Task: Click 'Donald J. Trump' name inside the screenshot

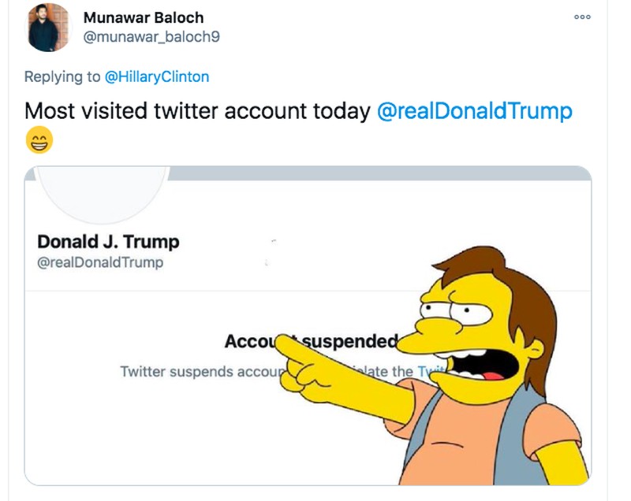Action: (106, 242)
